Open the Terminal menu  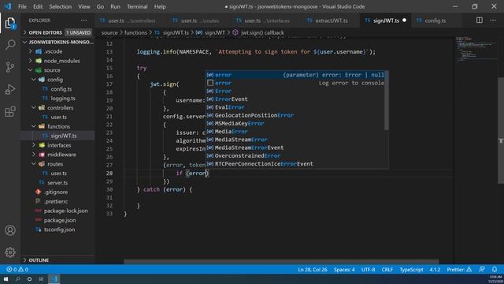coord(137,6)
